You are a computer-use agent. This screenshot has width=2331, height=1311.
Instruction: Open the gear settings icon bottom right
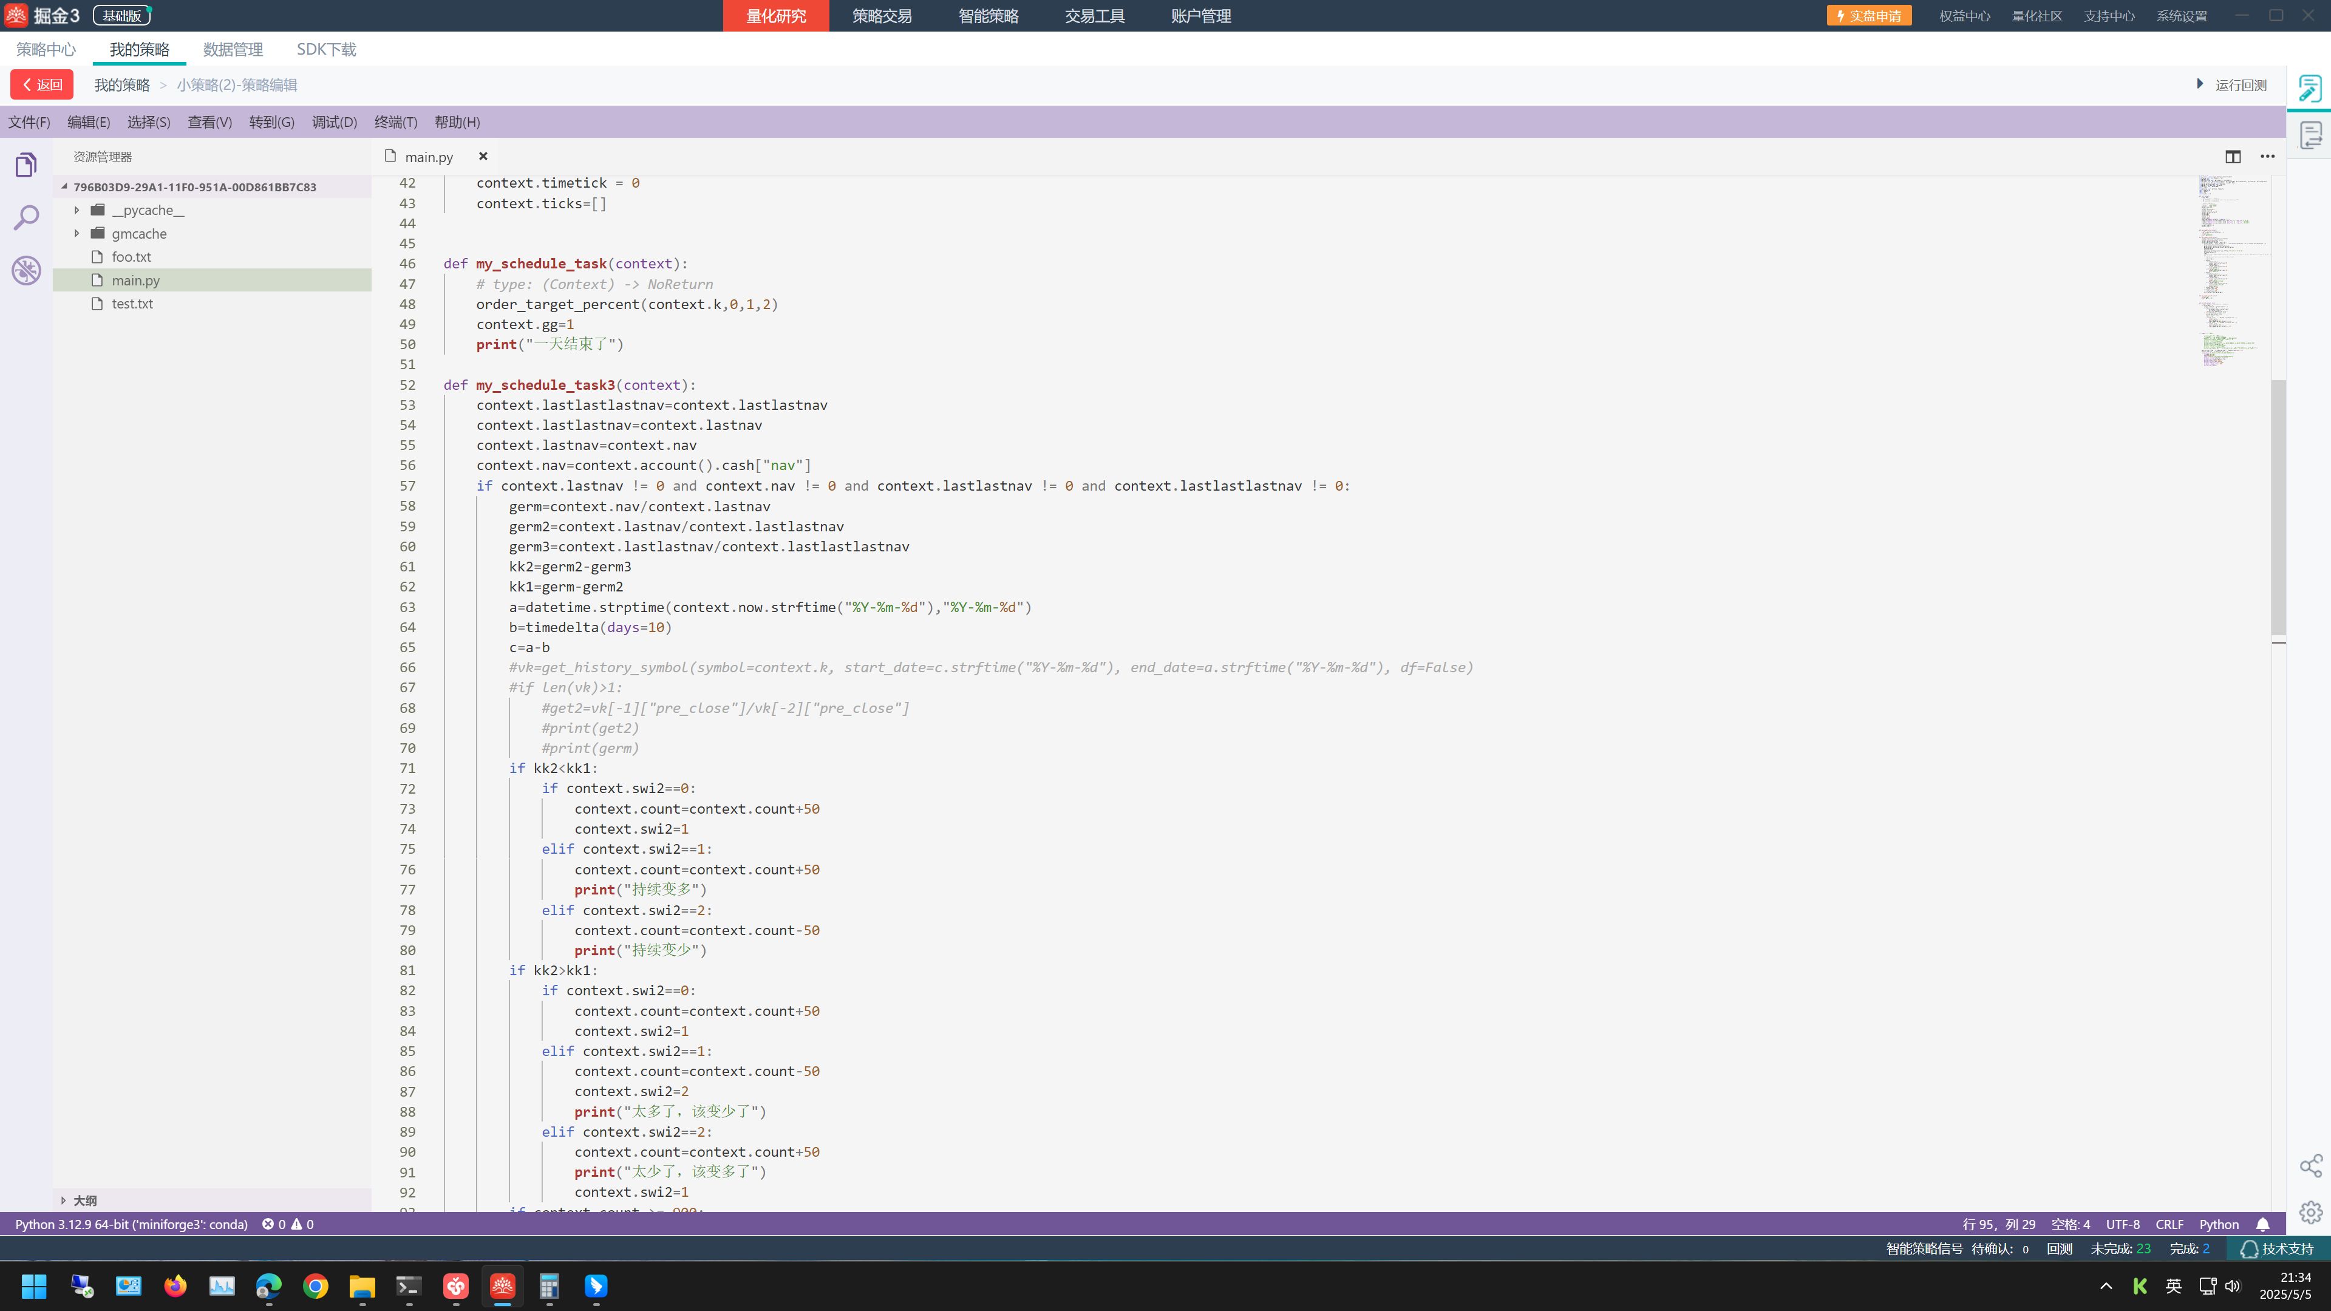[x=2310, y=1213]
